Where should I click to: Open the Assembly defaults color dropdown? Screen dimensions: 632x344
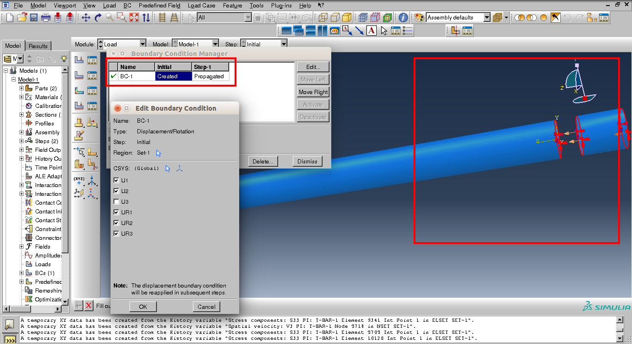pyautogui.click(x=487, y=18)
